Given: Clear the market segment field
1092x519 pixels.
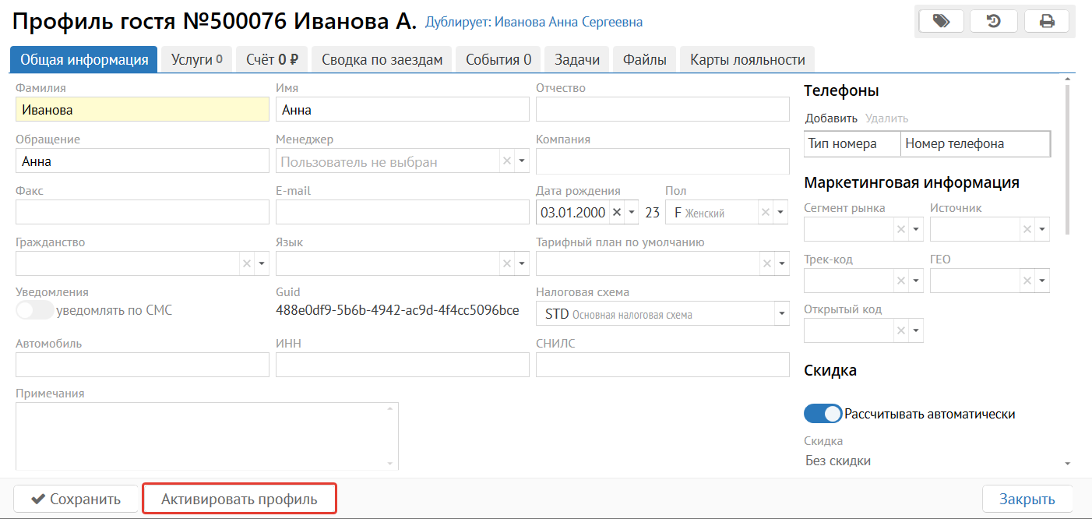Looking at the screenshot, I should click(901, 230).
